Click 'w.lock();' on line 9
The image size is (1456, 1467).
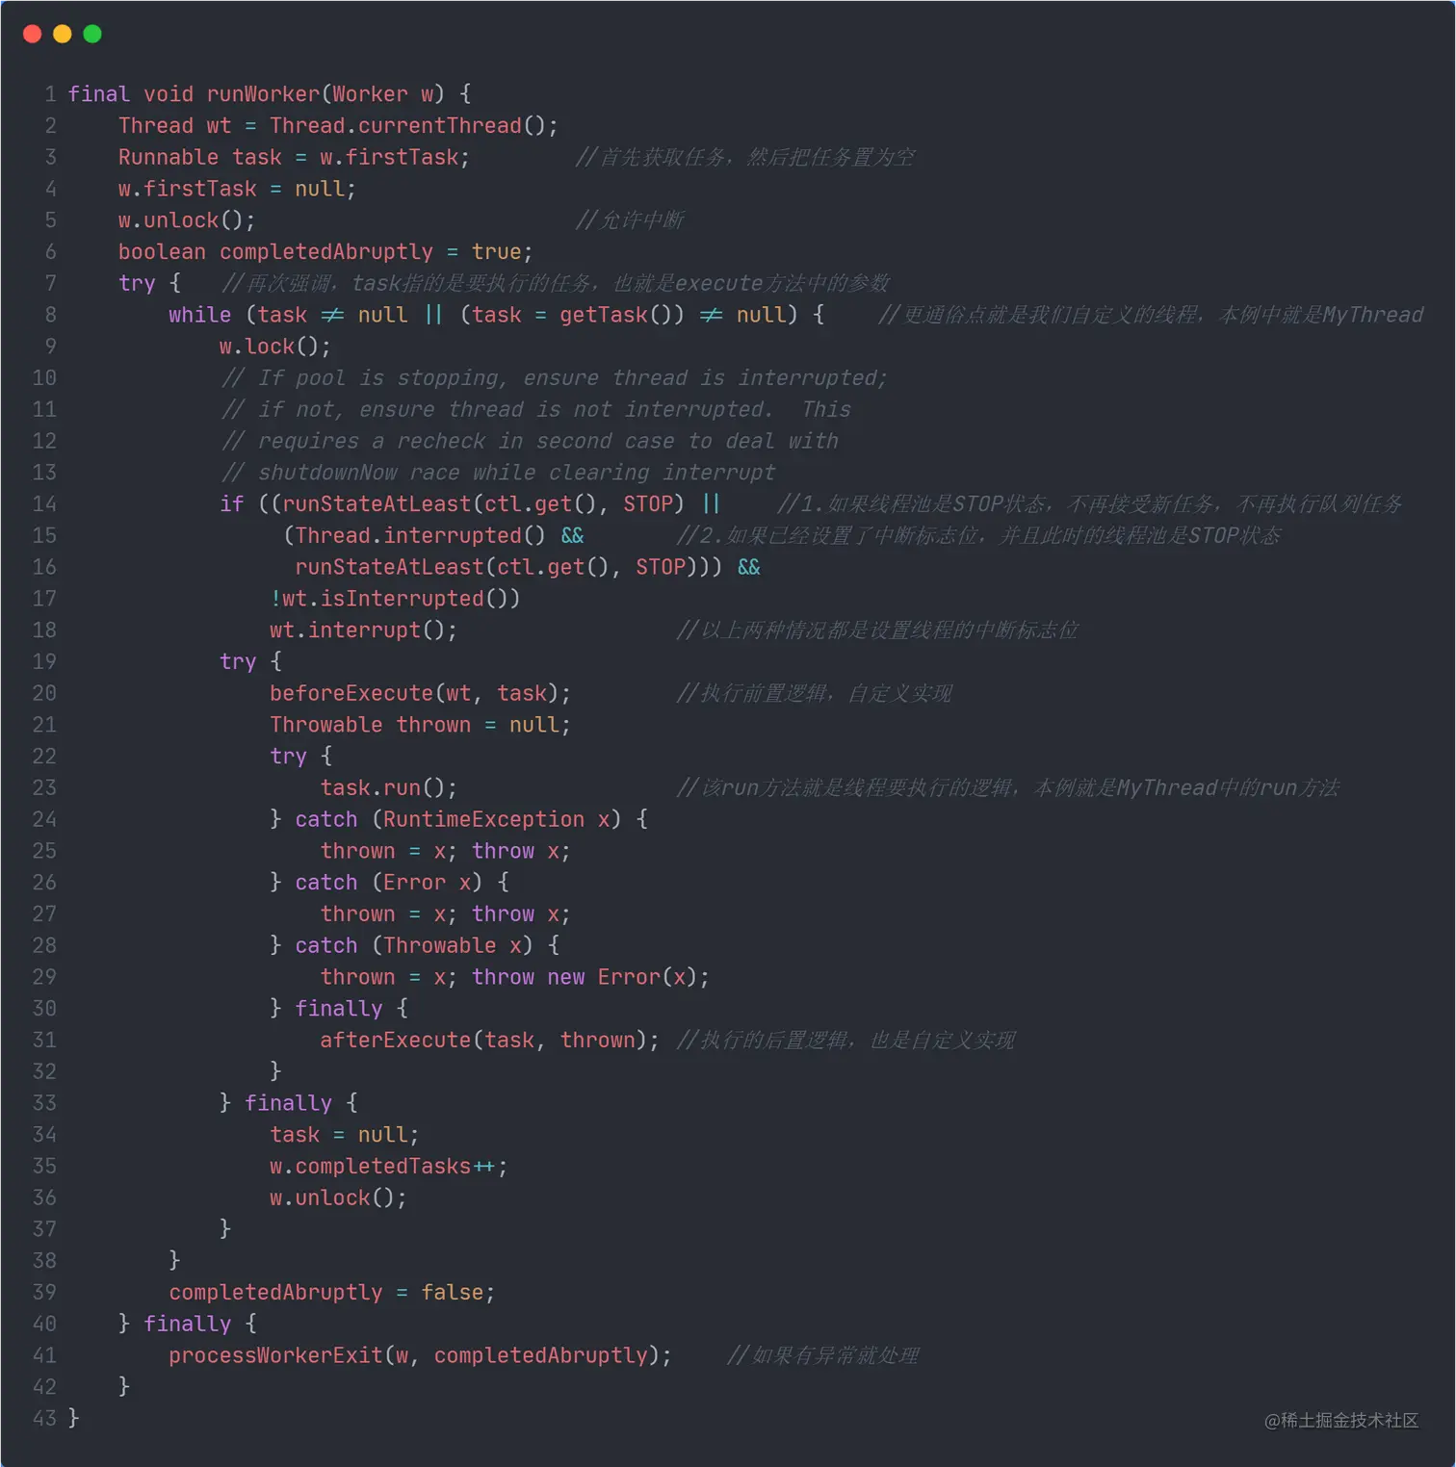275,347
